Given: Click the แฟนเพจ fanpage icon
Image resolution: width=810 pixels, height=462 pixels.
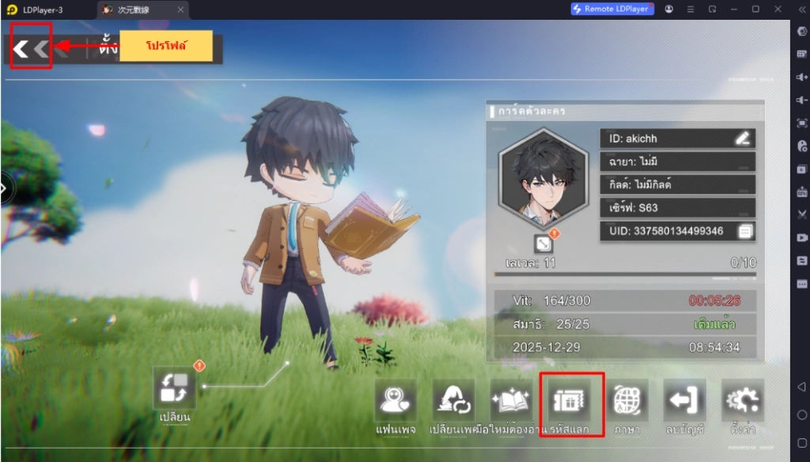Looking at the screenshot, I should pos(395,400).
